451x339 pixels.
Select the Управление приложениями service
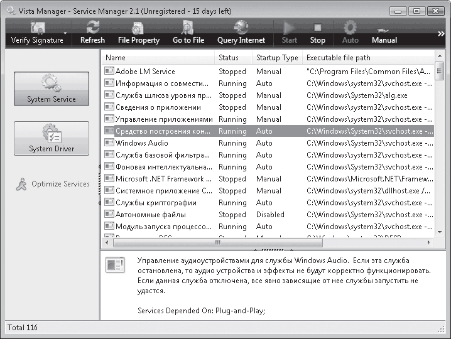point(268,119)
